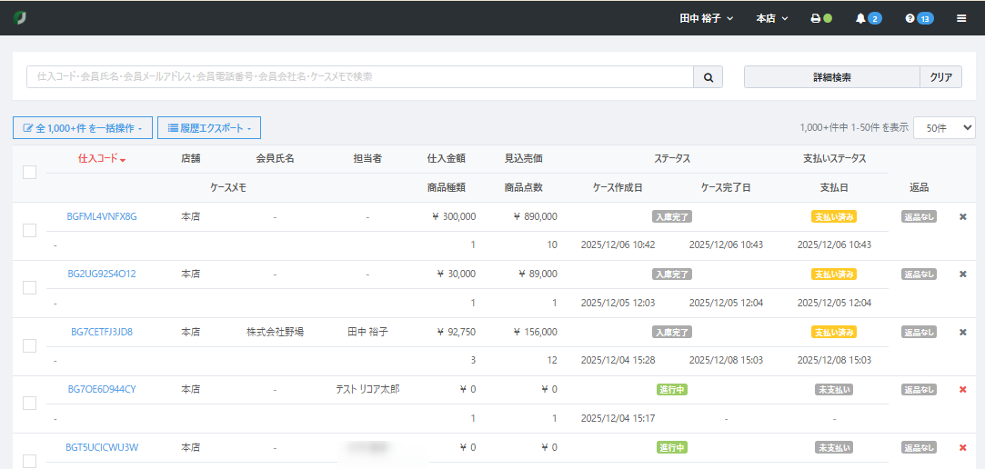Check the checkbox for row BG7CETFJ3JD8
The width and height of the screenshot is (985, 469).
click(x=29, y=345)
